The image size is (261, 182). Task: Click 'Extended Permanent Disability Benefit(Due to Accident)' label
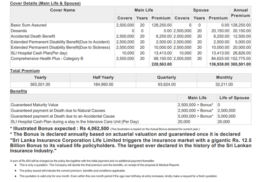click(60, 42)
